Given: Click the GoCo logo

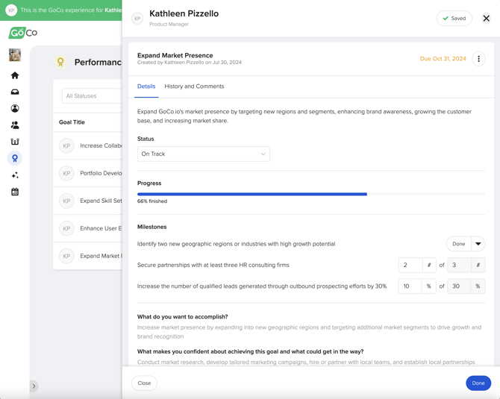Looking at the screenshot, I should 23,33.
